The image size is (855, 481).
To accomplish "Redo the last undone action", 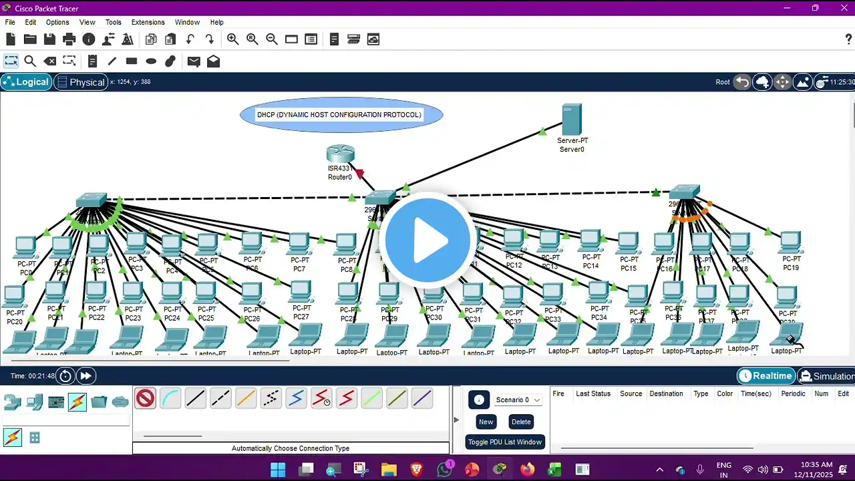I will pyautogui.click(x=210, y=39).
